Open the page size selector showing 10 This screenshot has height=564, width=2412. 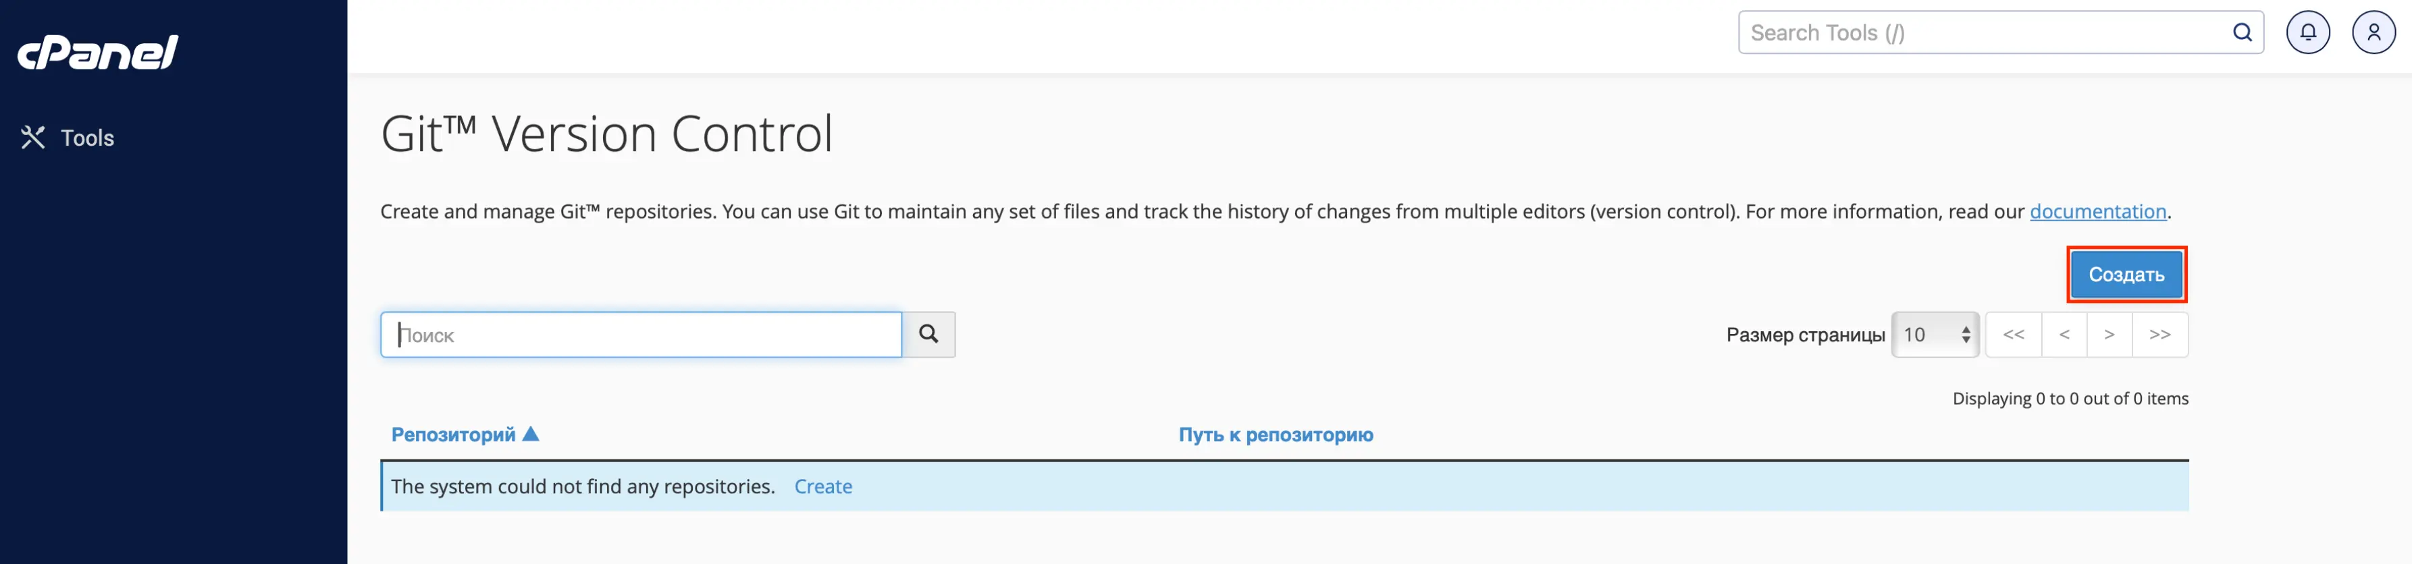1929,334
